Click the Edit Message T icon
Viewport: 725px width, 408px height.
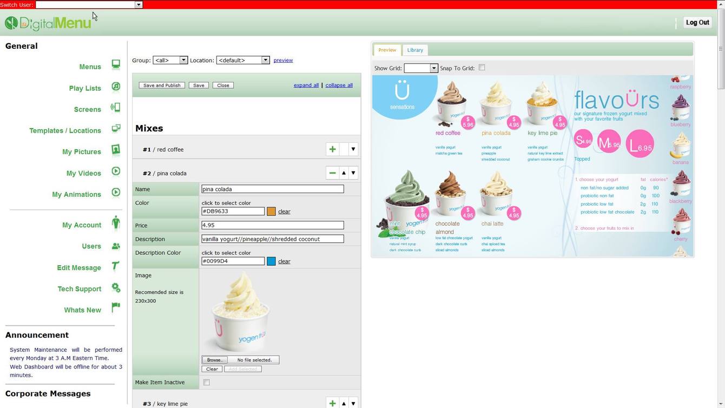[x=116, y=266]
